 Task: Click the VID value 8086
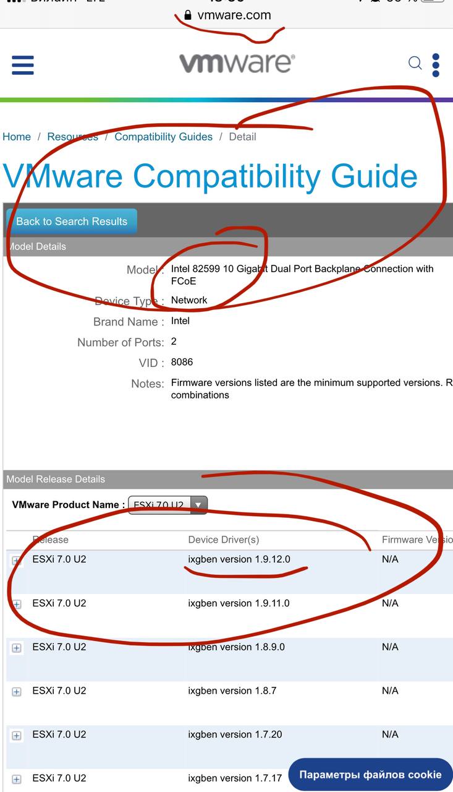182,362
